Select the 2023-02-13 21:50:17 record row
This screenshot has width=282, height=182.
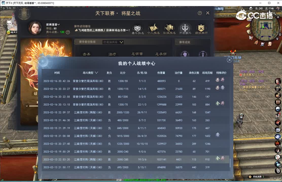pos(136,167)
